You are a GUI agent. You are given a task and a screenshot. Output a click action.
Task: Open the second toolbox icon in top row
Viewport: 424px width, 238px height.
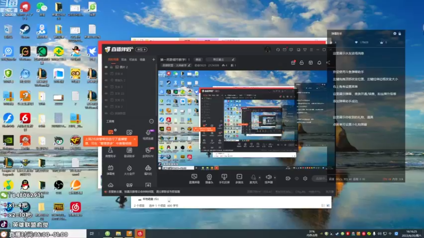pos(129,133)
